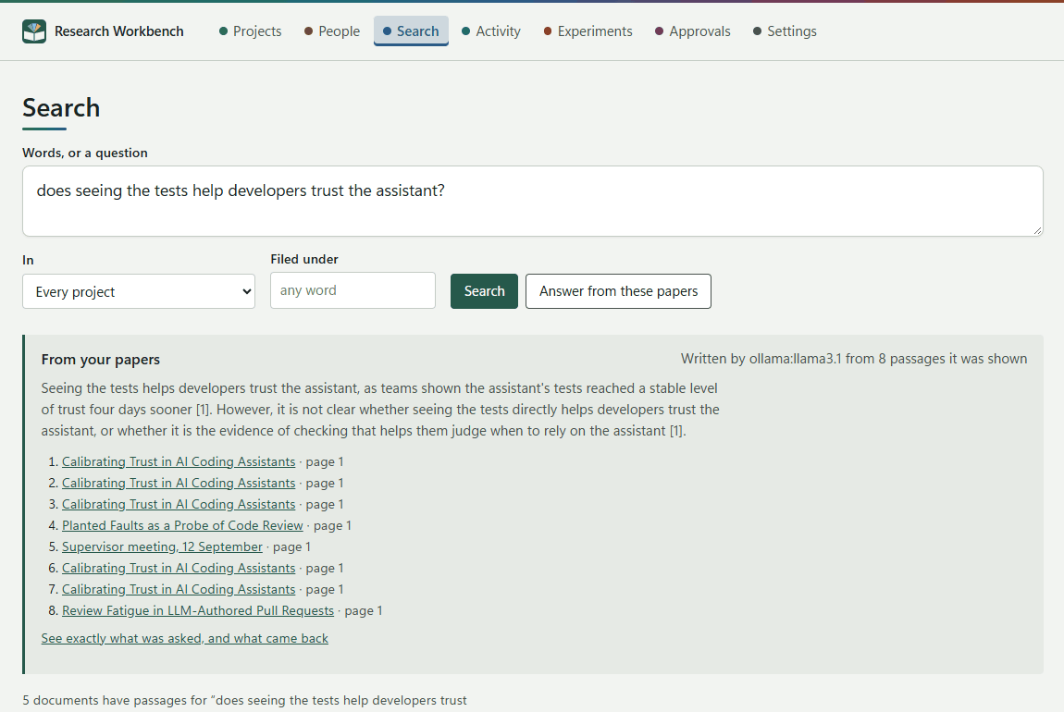Switch to the Experiments section
Viewport: 1064px width, 712px height.
(x=588, y=31)
